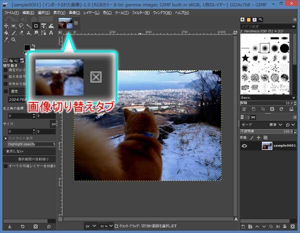Select the Free Select lasso tool
Screen dimensions: 300x233
coord(21,25)
